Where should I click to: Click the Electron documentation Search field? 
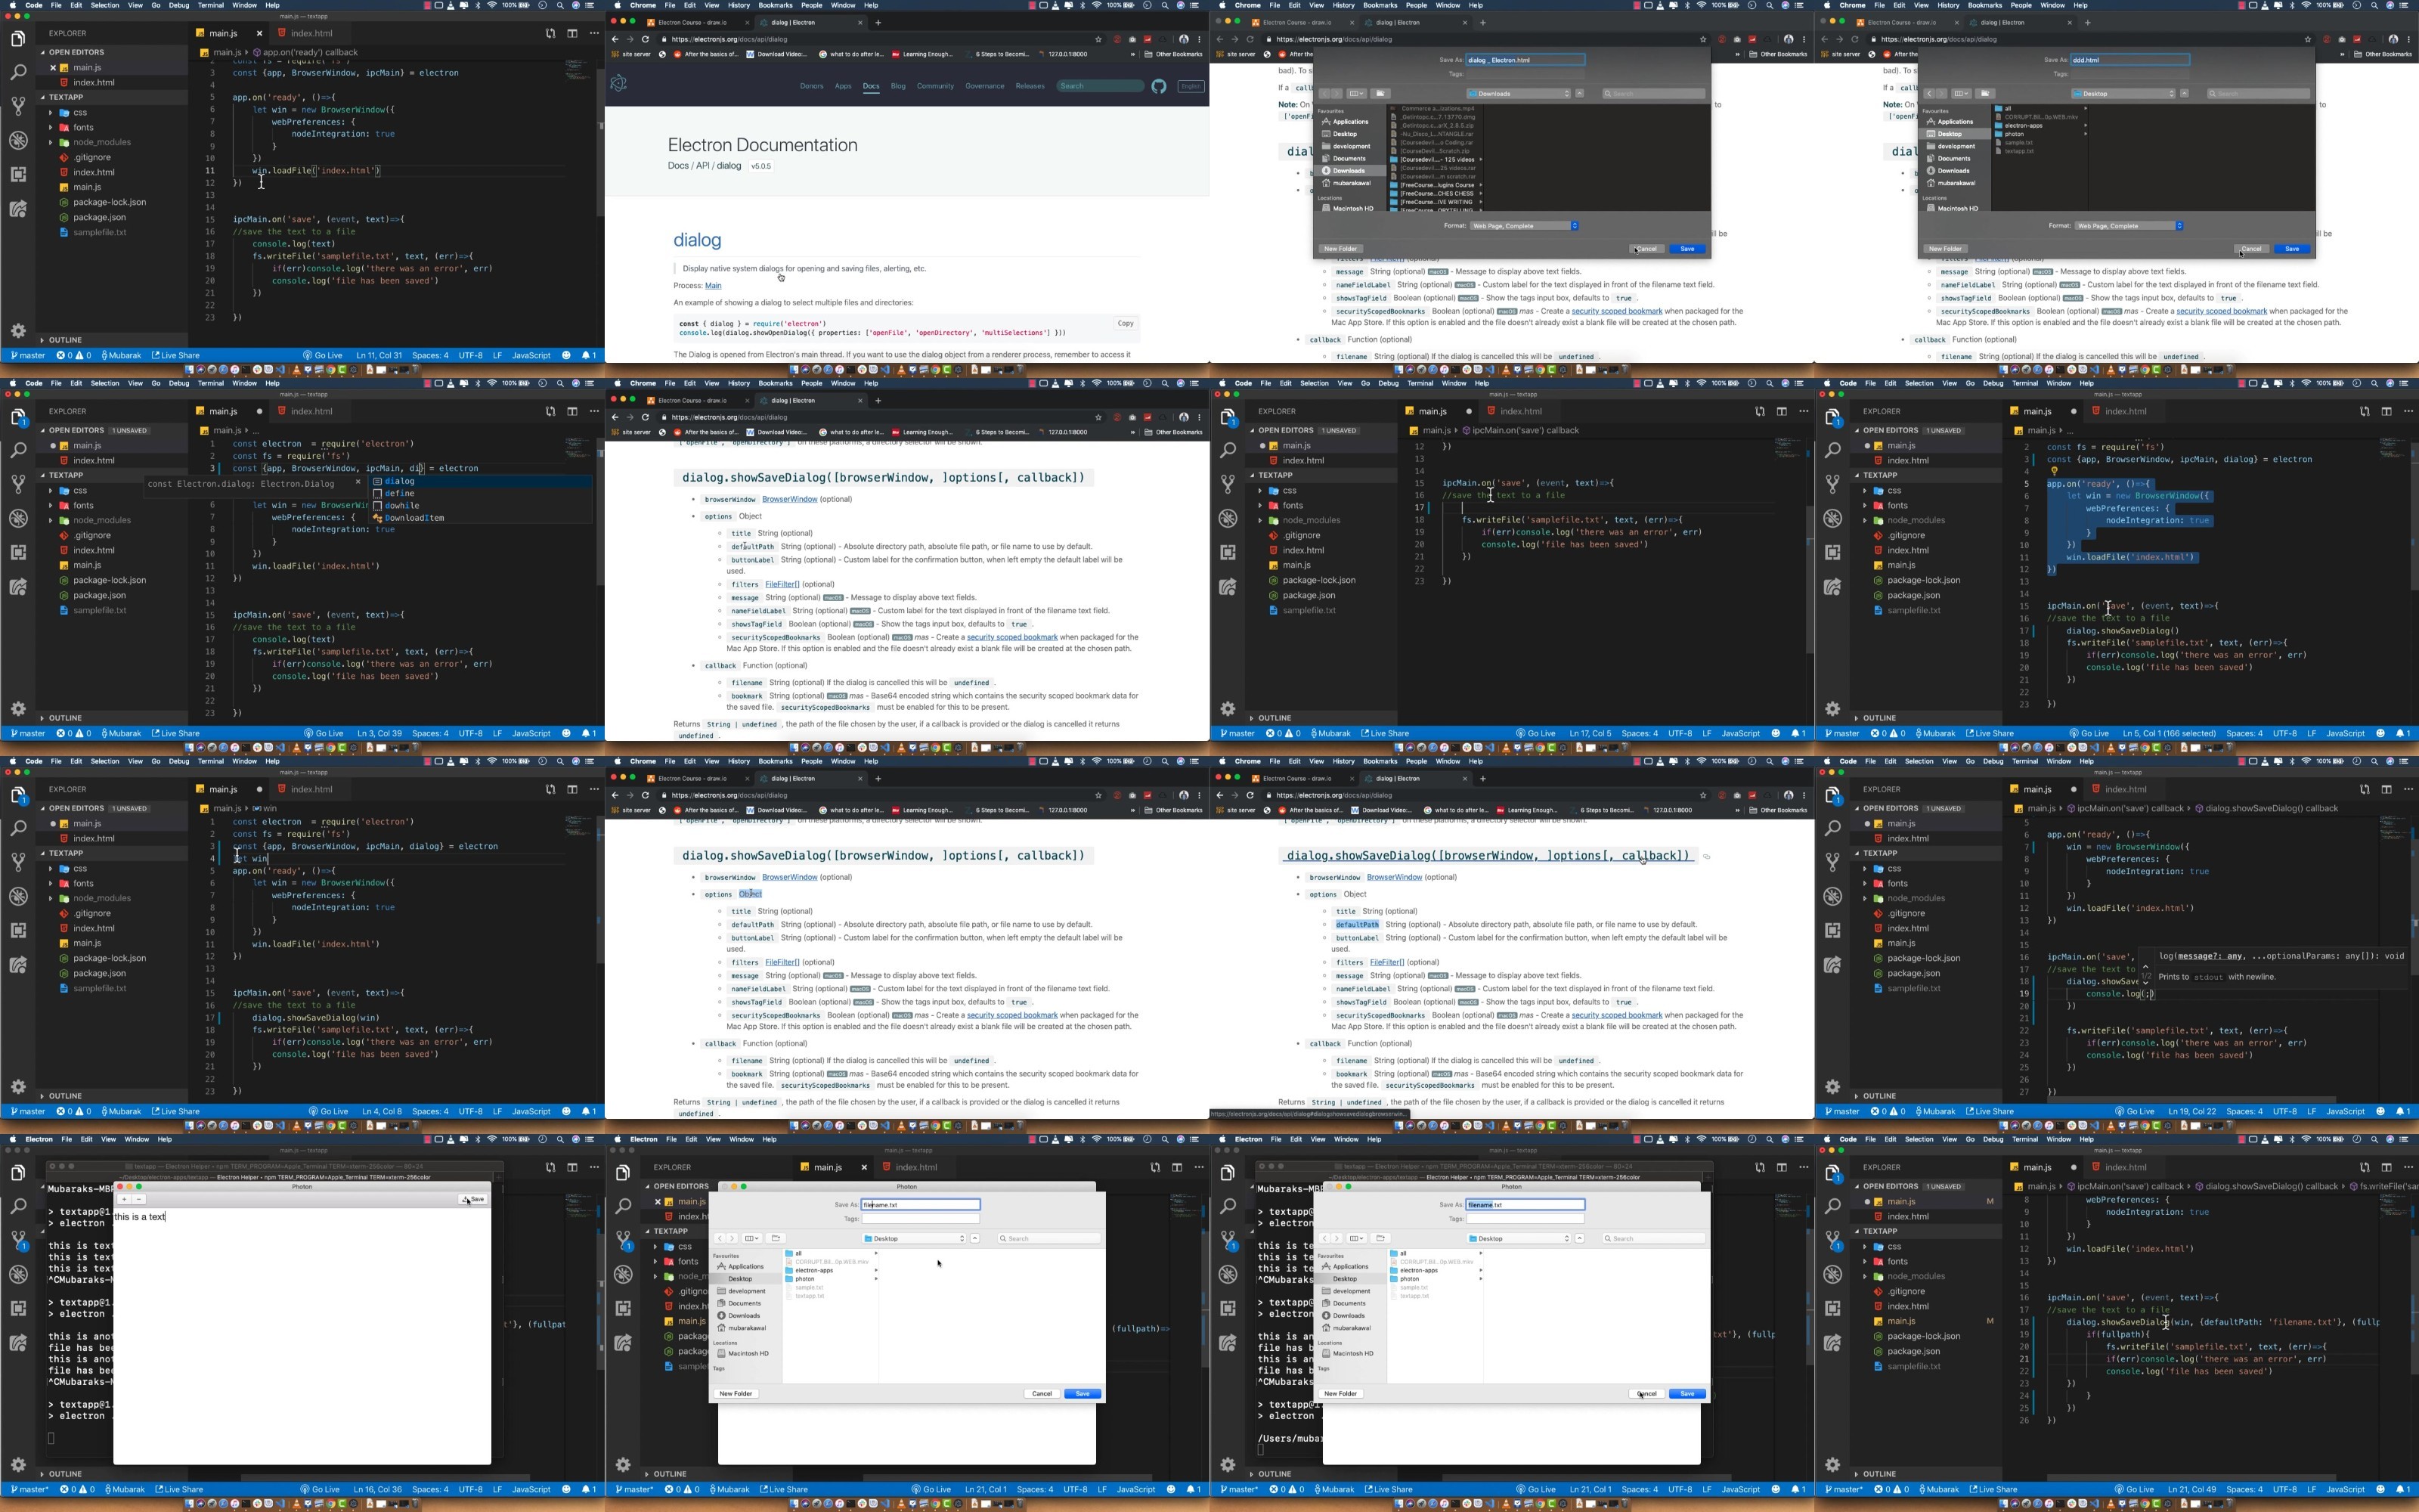1101,86
